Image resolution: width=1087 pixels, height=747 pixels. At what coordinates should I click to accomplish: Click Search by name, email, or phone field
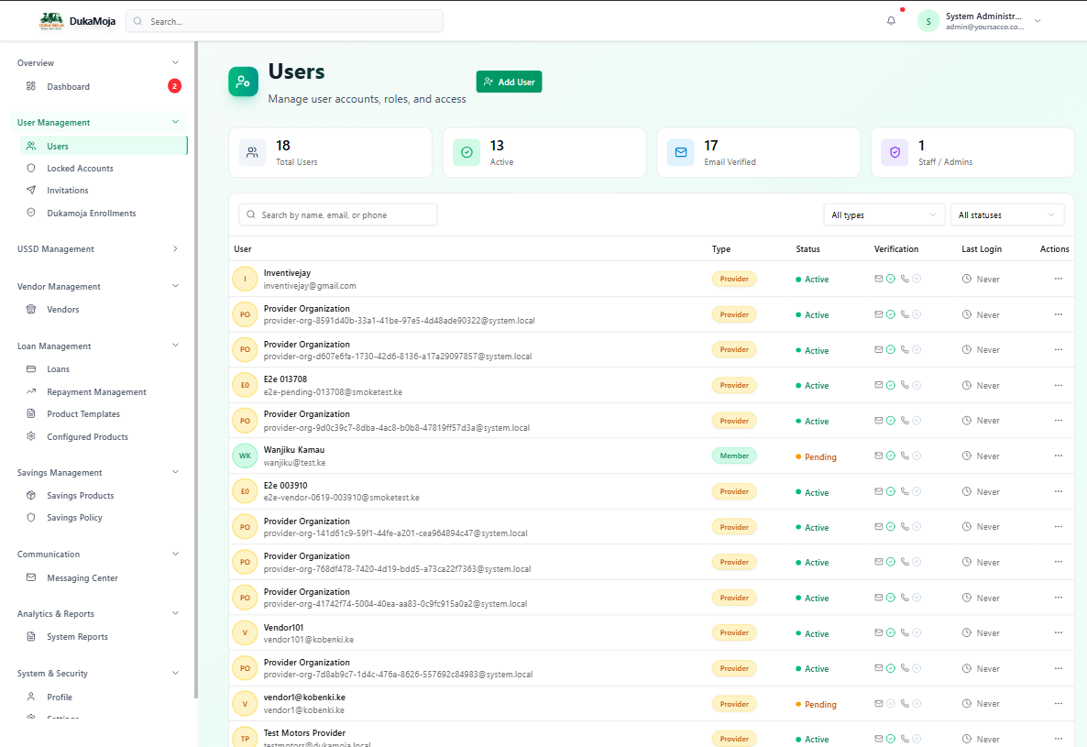pyautogui.click(x=337, y=214)
